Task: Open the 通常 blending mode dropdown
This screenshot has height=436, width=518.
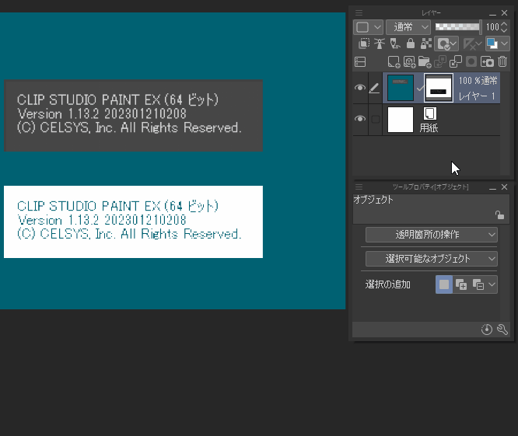Action: tap(408, 27)
